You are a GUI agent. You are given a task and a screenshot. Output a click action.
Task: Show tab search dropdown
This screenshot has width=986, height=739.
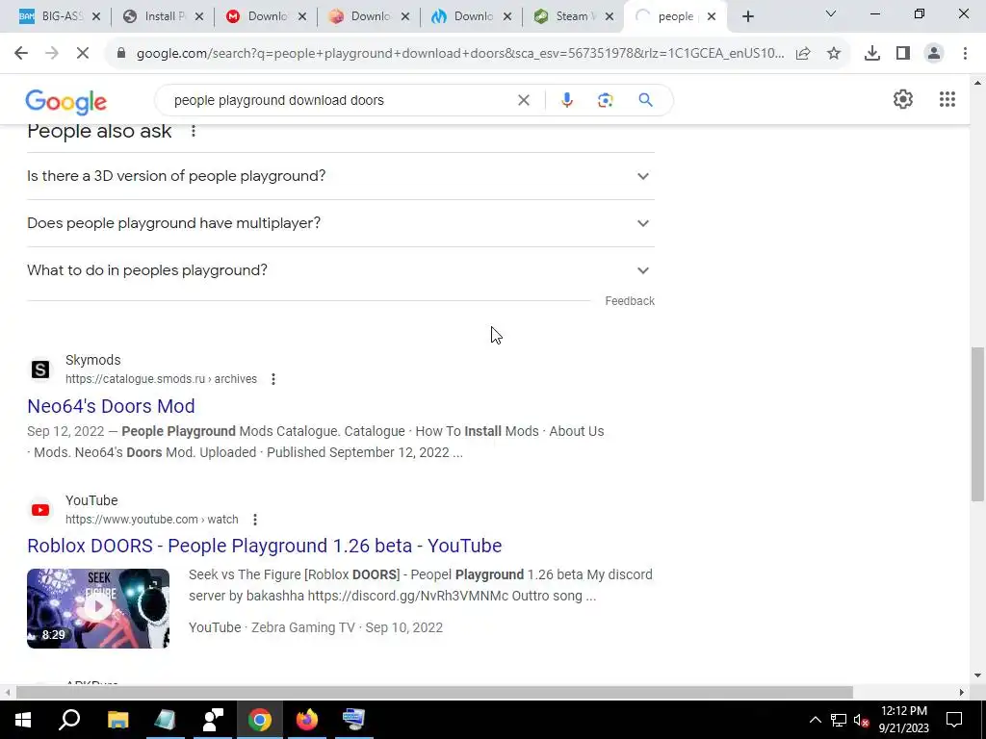[x=831, y=13]
